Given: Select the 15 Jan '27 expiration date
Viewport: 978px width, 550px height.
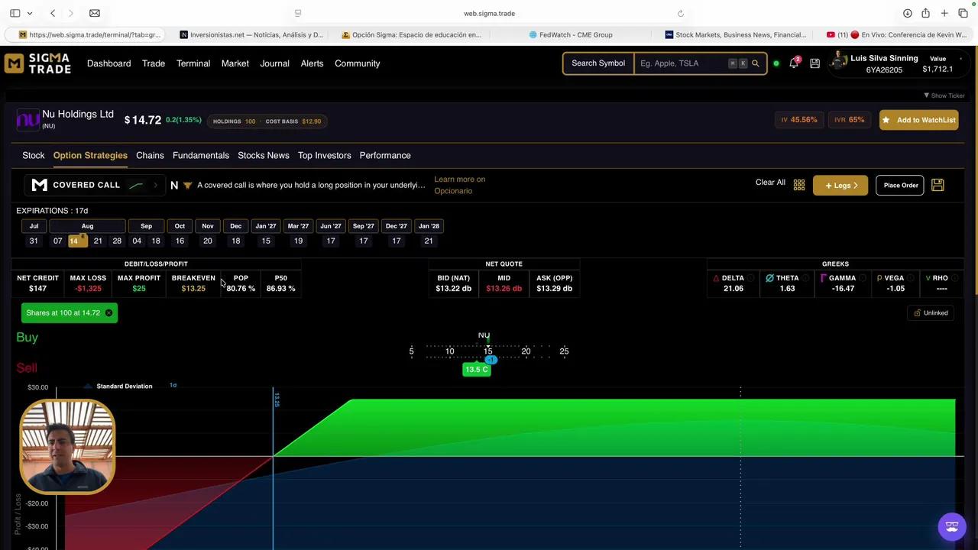Looking at the screenshot, I should point(266,241).
